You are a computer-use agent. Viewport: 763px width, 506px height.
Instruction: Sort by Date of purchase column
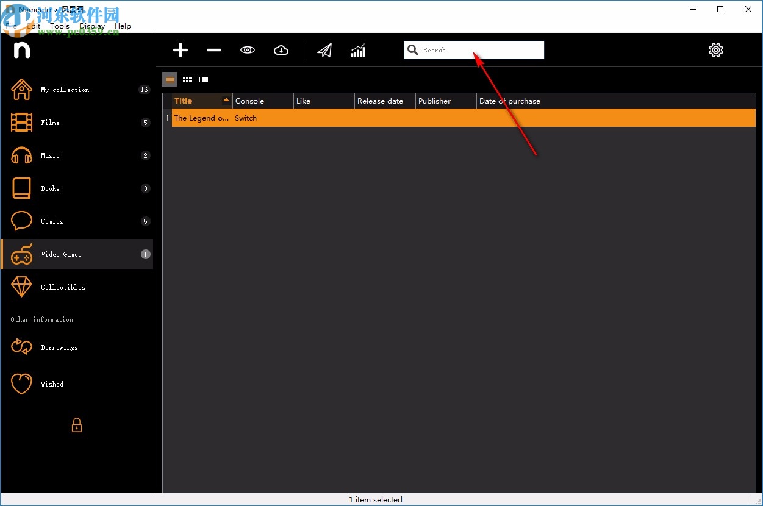(x=510, y=101)
